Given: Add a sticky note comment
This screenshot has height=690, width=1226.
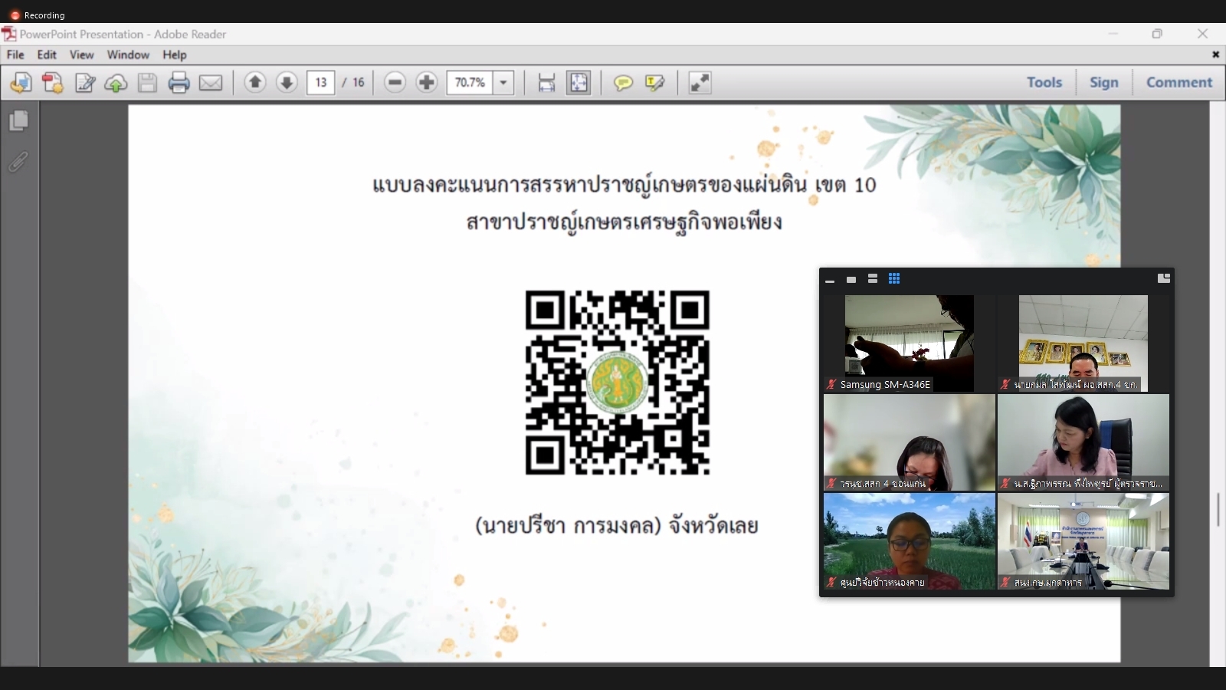Looking at the screenshot, I should coord(623,83).
